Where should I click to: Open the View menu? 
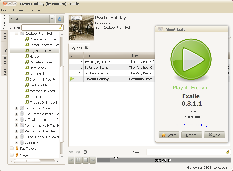click(x=20, y=10)
